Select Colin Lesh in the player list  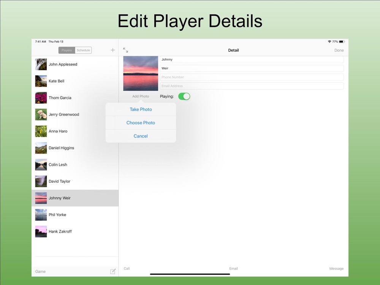75,165
